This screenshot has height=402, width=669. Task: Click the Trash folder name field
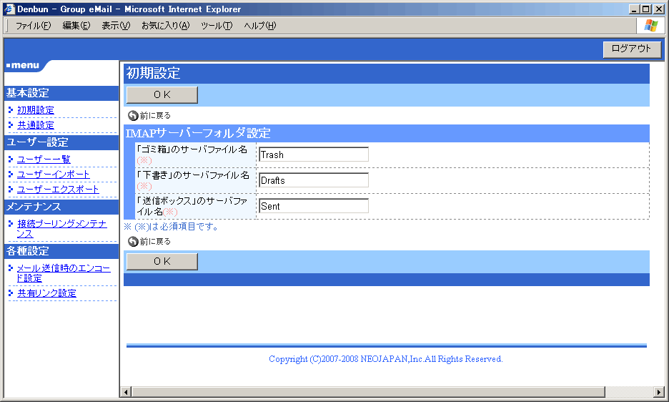pos(314,155)
